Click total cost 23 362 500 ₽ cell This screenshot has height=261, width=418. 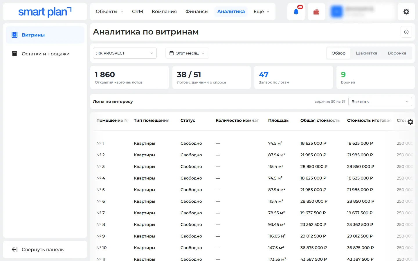313,224
